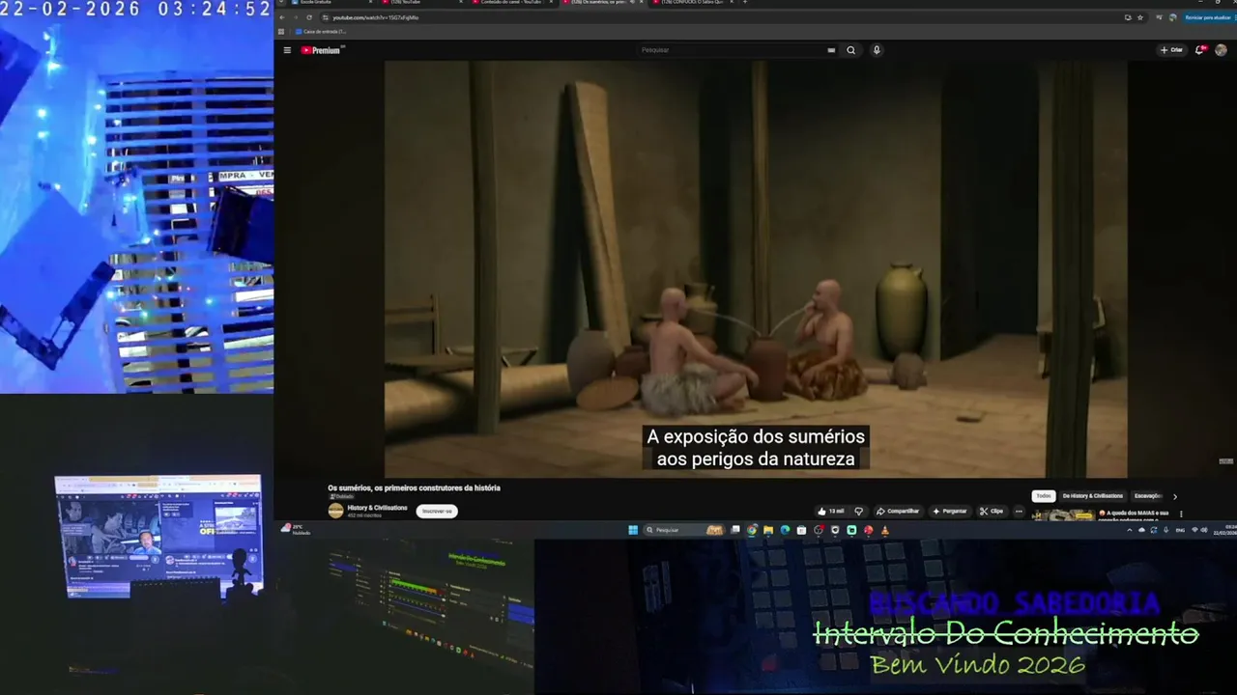1237x695 pixels.
Task: Select the Escavações filter chip
Action: 1148,496
